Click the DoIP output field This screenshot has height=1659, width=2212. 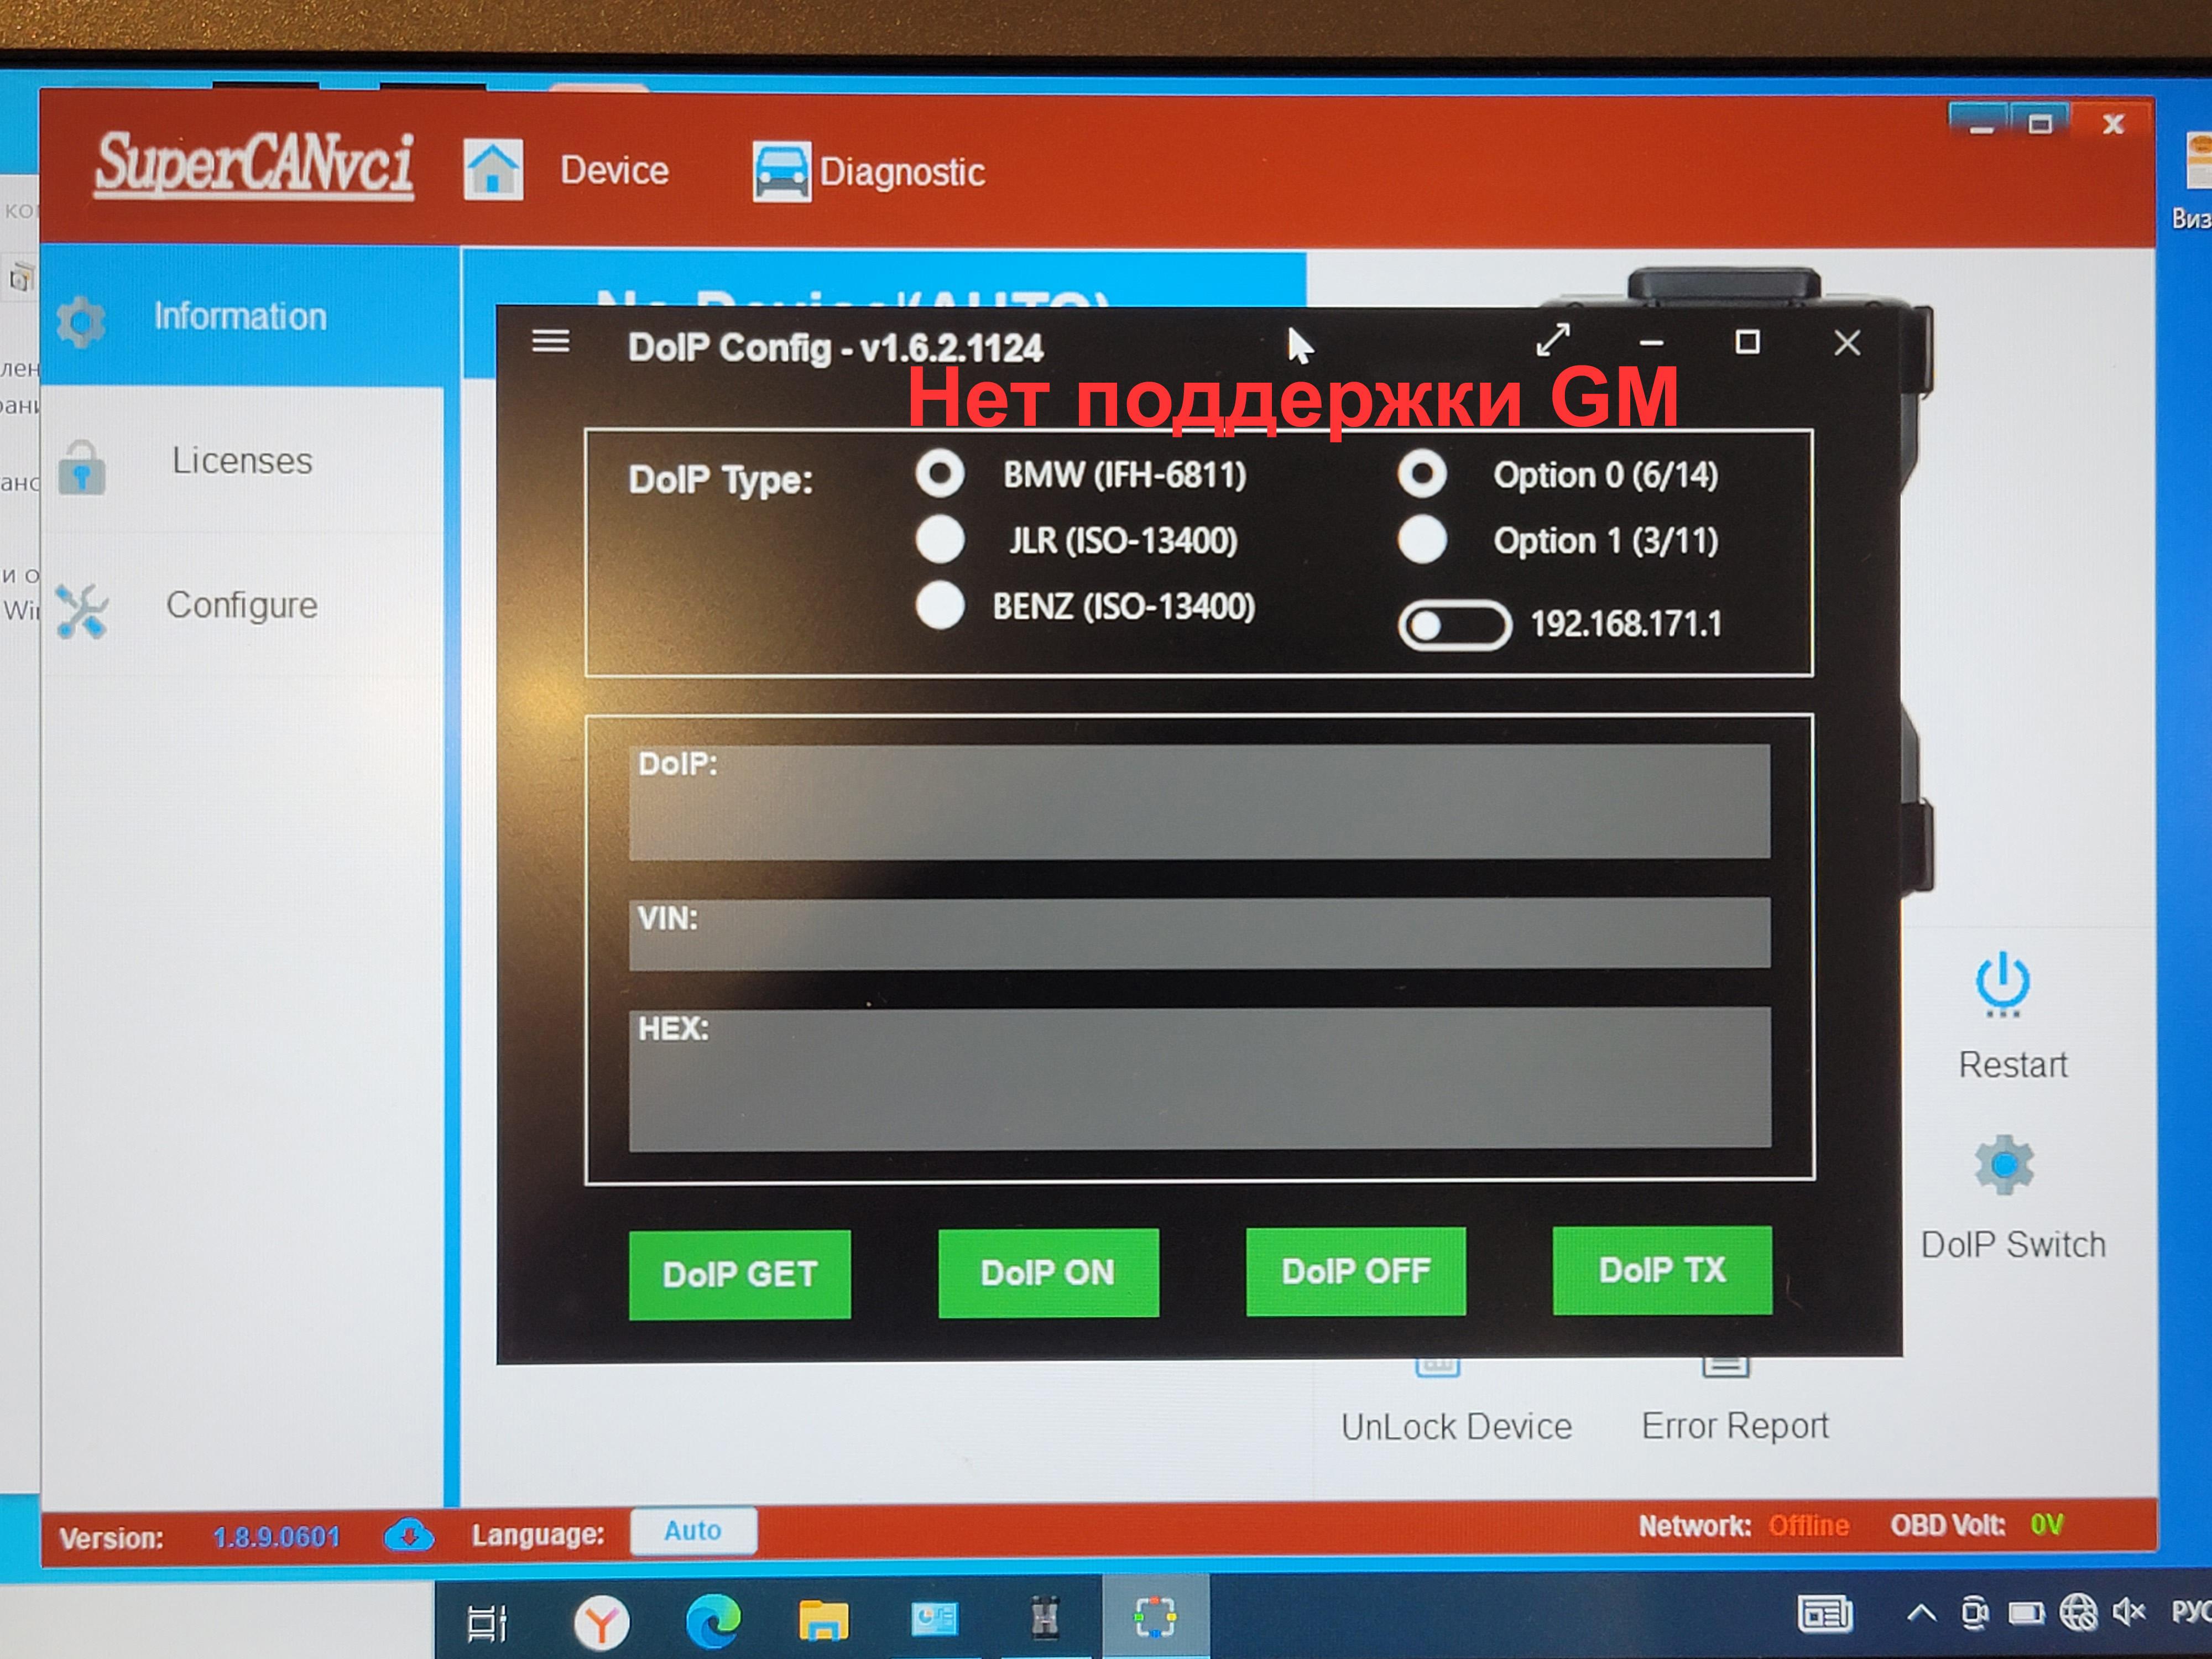pos(1199,801)
